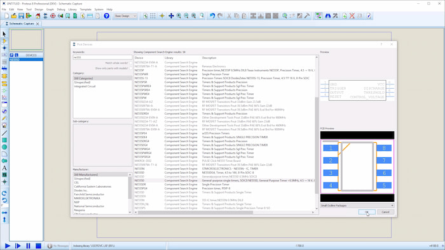Select the NE555N STMicroelectronics row
This screenshot has height=250, width=445.
pos(224,168)
